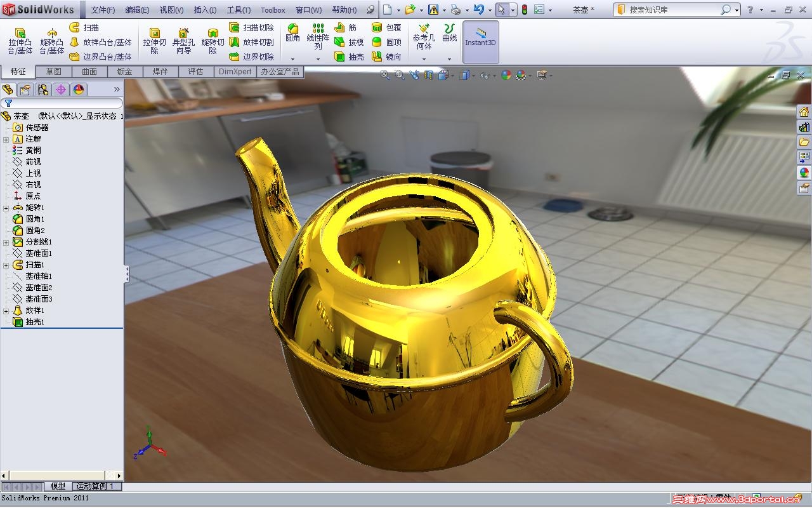Open the dropdown arrow under 曲线
The height and width of the screenshot is (508, 812).
(x=449, y=59)
